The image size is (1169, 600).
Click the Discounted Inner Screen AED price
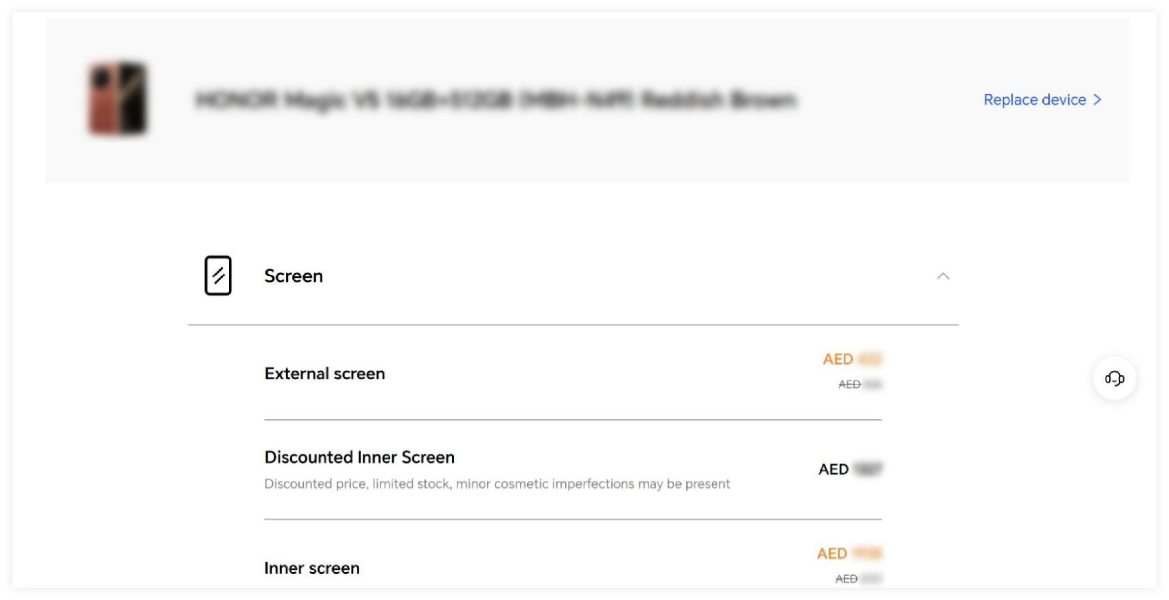point(849,469)
